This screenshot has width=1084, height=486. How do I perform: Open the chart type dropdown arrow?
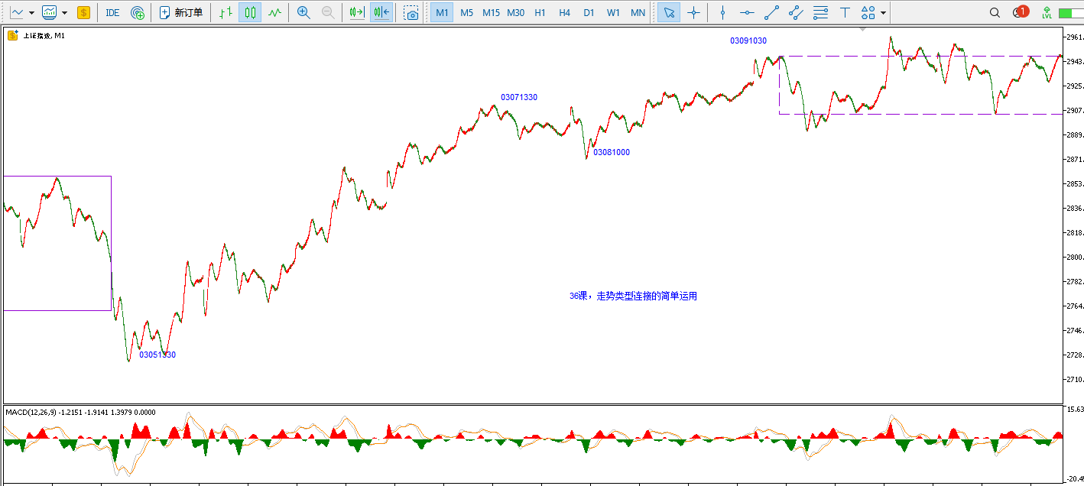point(32,12)
